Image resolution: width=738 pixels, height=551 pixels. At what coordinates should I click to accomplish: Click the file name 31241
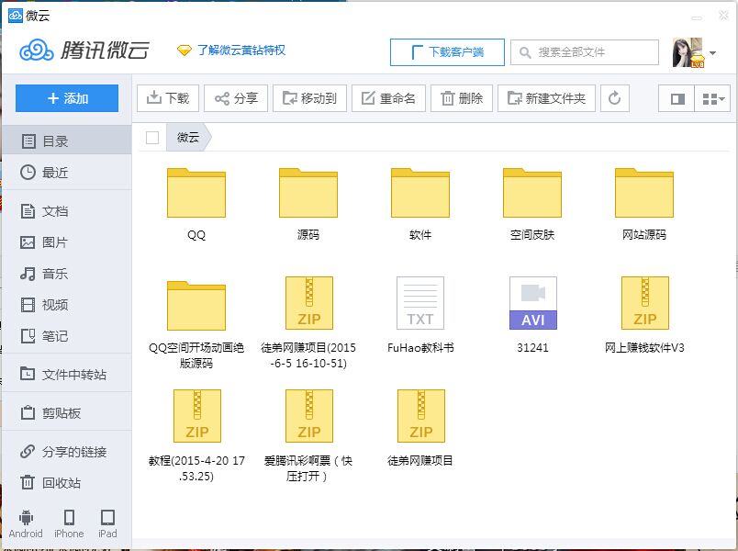tap(532, 348)
